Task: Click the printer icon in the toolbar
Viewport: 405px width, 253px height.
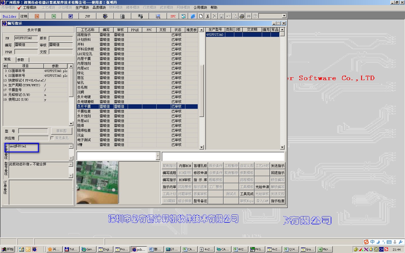Action: pyautogui.click(x=242, y=16)
